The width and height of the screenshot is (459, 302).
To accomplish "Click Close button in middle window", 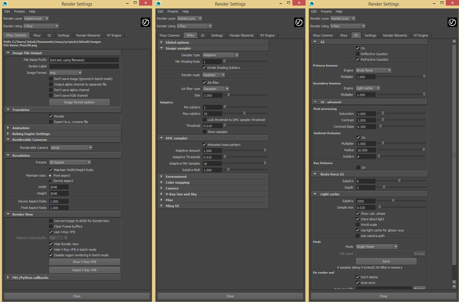I will [230, 296].
